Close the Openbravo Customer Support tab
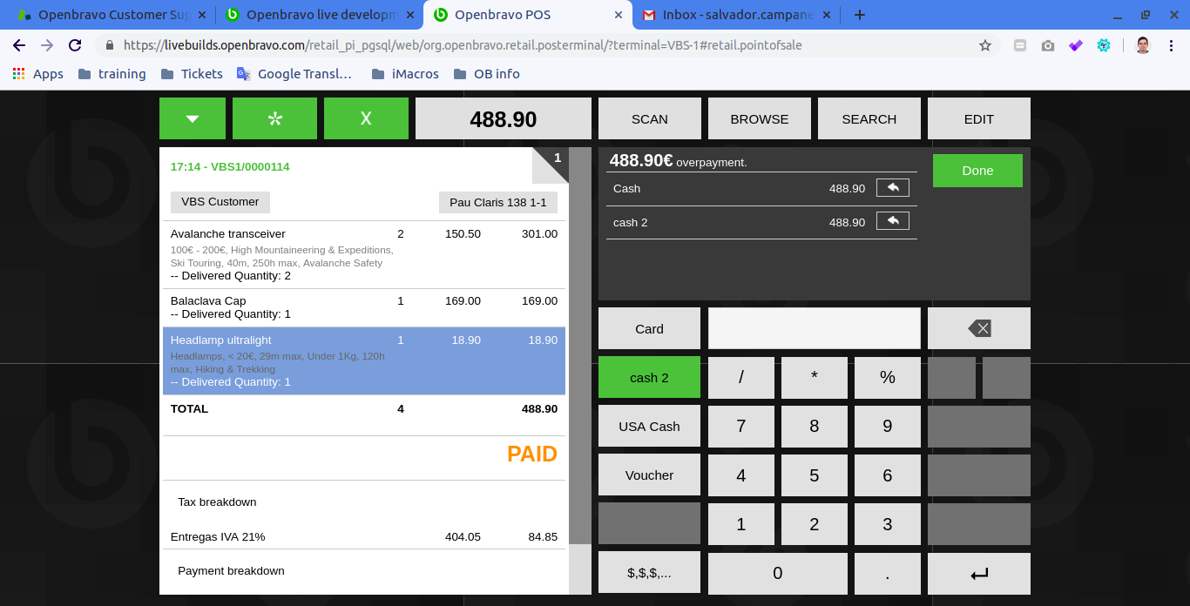The height and width of the screenshot is (606, 1190). click(x=203, y=15)
